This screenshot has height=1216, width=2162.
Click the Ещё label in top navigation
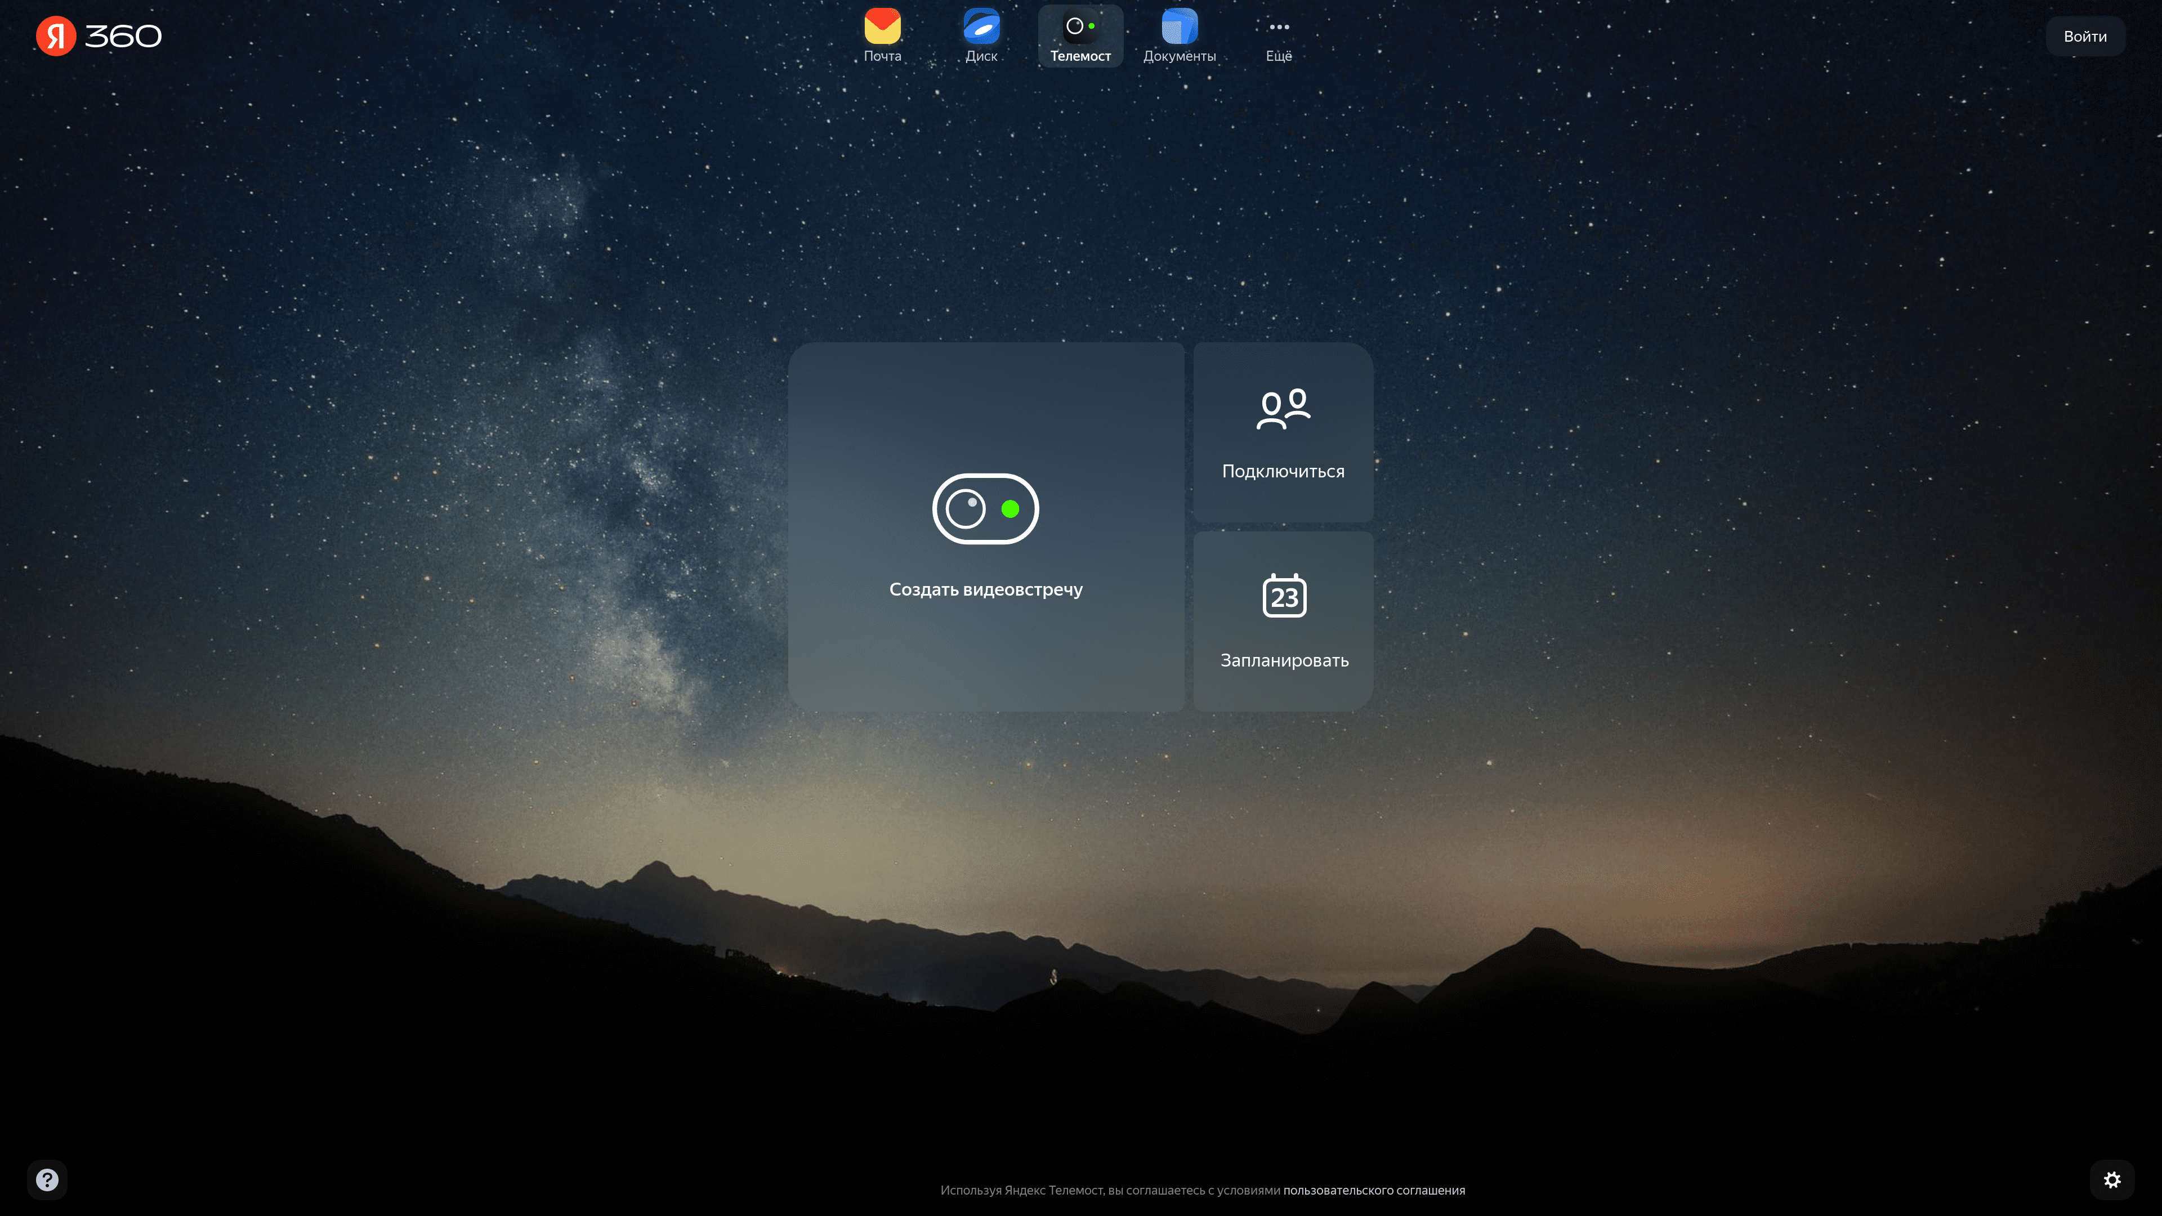(1278, 56)
